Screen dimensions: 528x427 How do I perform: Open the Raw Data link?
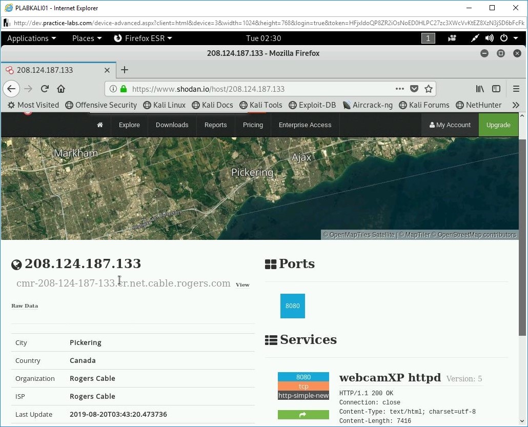(24, 306)
